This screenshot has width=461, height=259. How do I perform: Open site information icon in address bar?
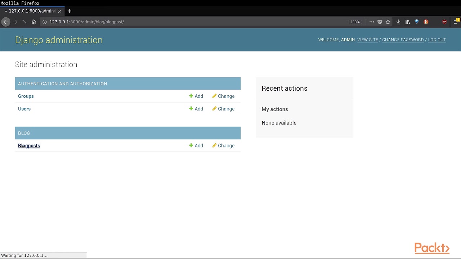point(45,22)
